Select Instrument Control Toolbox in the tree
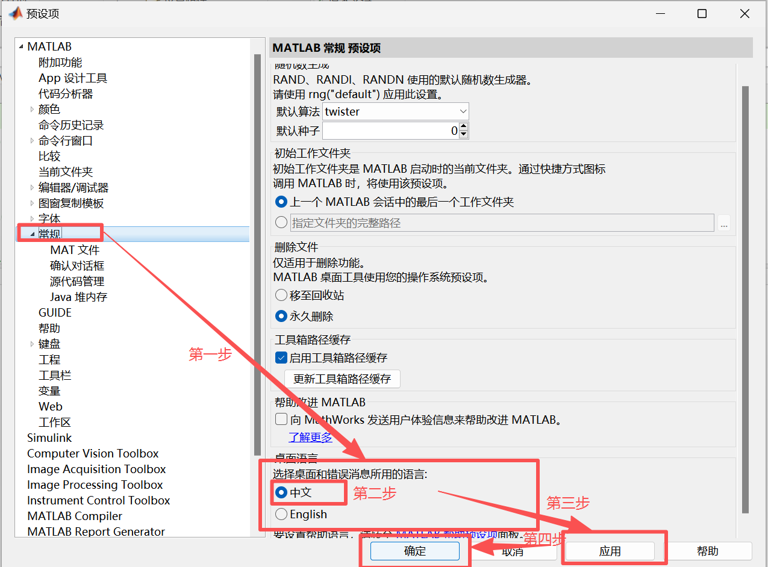Viewport: 768px width, 567px height. [99, 501]
